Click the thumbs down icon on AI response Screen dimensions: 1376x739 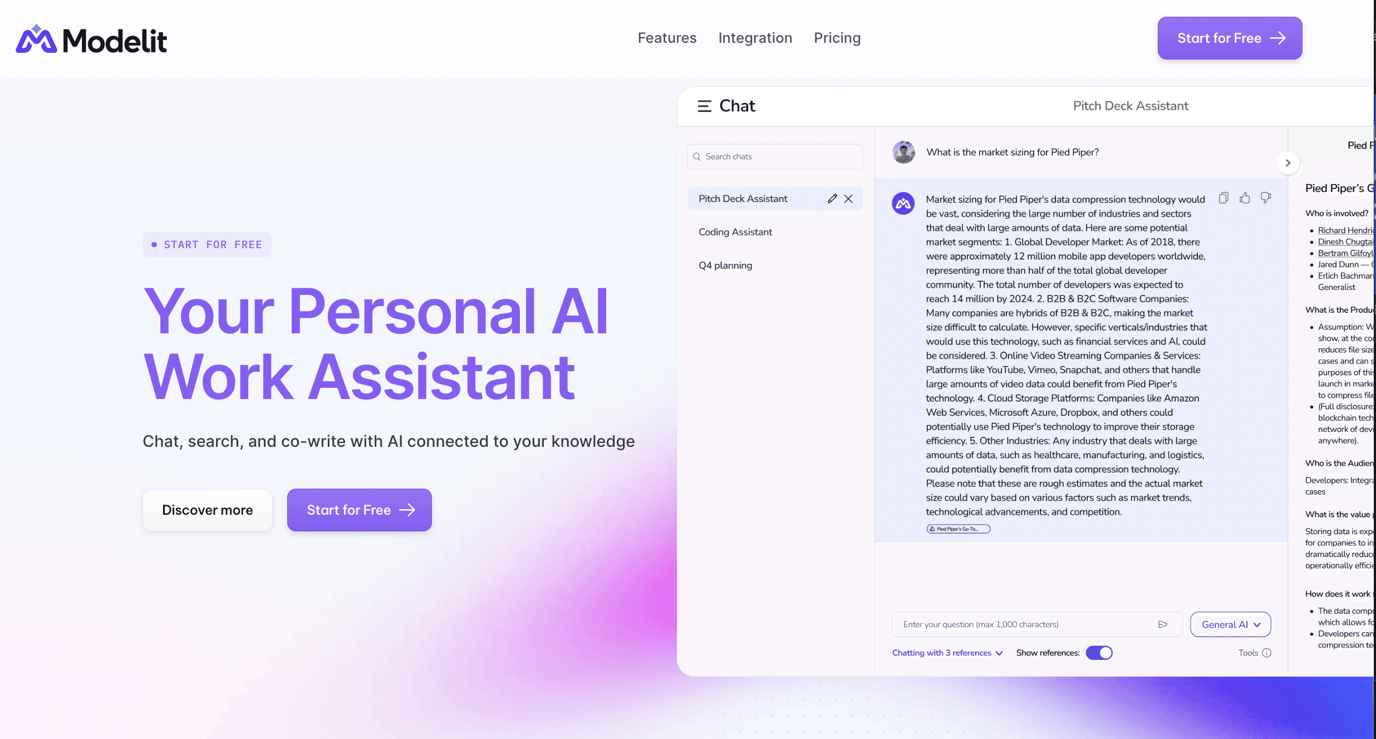(x=1266, y=198)
